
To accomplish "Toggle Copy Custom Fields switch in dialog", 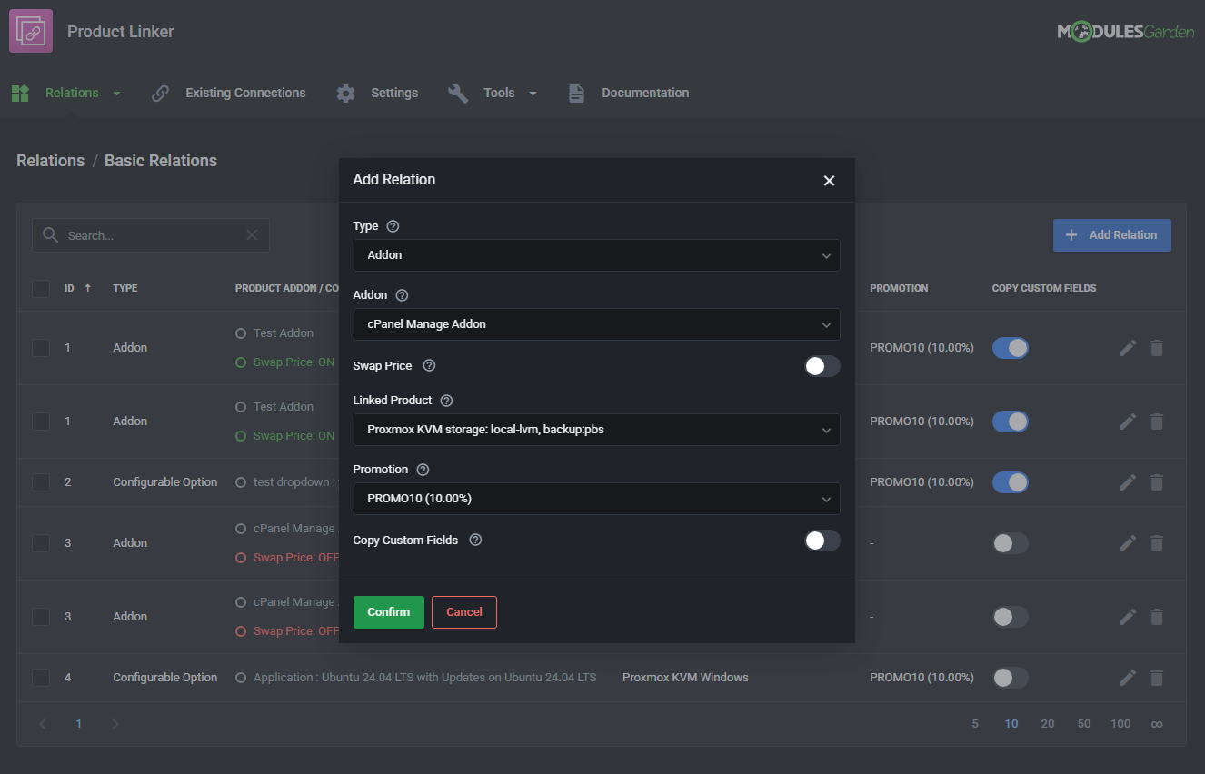I will (822, 541).
